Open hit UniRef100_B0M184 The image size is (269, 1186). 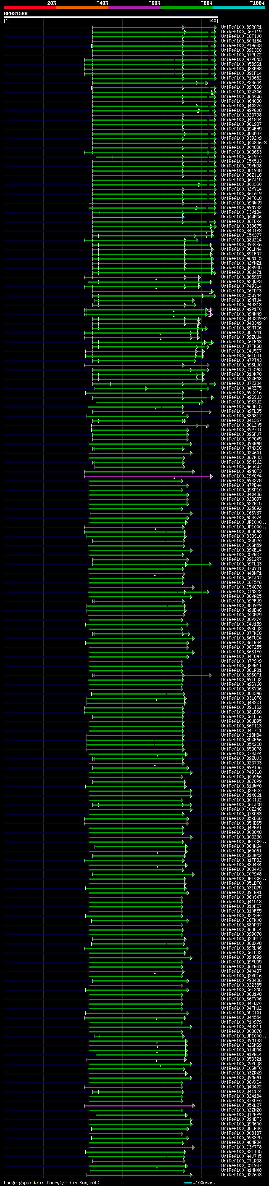coord(241,41)
